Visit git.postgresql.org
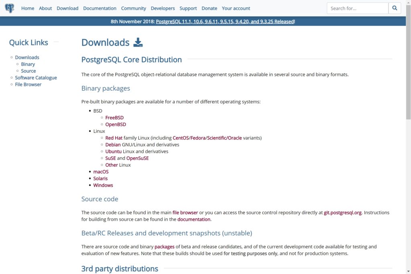This screenshot has height=274, width=411. [x=342, y=212]
